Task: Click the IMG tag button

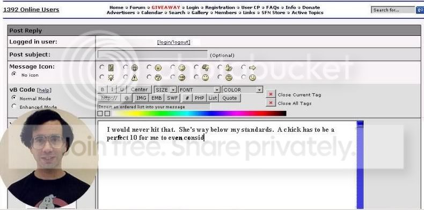Action: click(x=141, y=98)
